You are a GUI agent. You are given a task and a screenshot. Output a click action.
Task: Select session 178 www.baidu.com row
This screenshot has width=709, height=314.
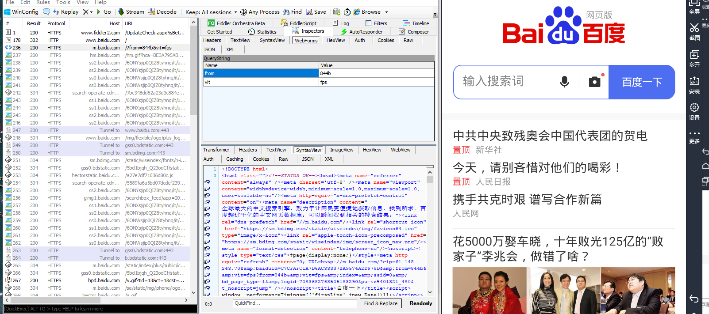(x=97, y=40)
